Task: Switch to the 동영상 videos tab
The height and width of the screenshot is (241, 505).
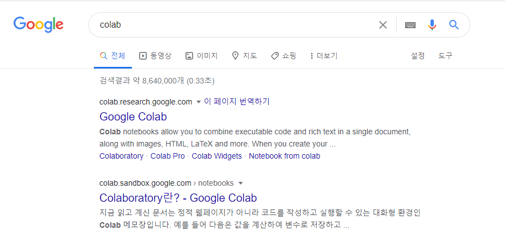Action: point(155,56)
